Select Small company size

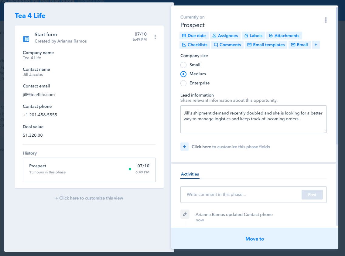pos(183,65)
